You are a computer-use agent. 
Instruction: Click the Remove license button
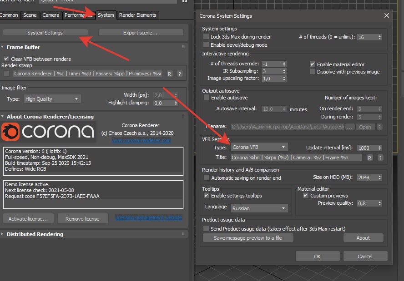click(82, 219)
